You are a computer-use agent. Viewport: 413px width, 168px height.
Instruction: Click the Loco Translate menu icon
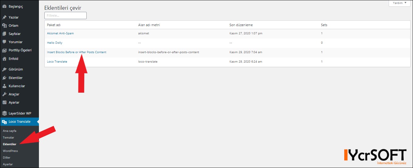point(4,122)
